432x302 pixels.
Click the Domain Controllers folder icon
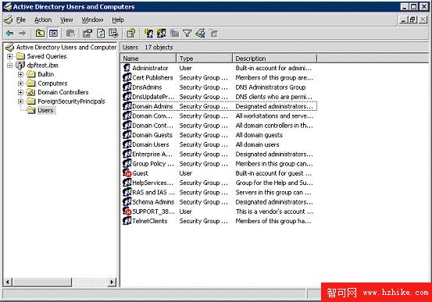tap(31, 92)
